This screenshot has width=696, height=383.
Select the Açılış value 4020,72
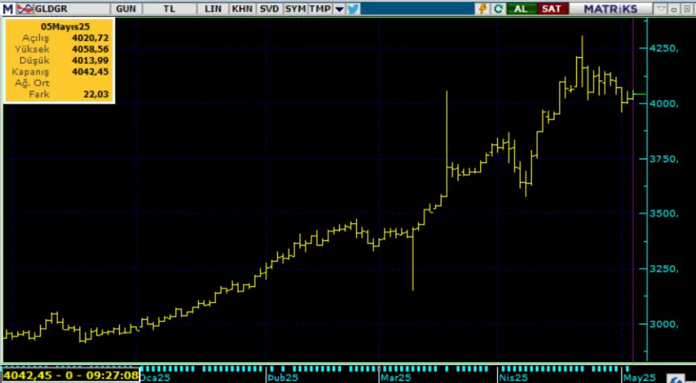point(90,38)
